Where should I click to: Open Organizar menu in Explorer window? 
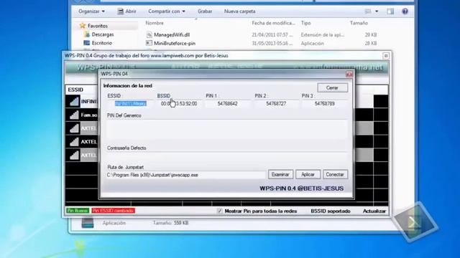(91, 11)
